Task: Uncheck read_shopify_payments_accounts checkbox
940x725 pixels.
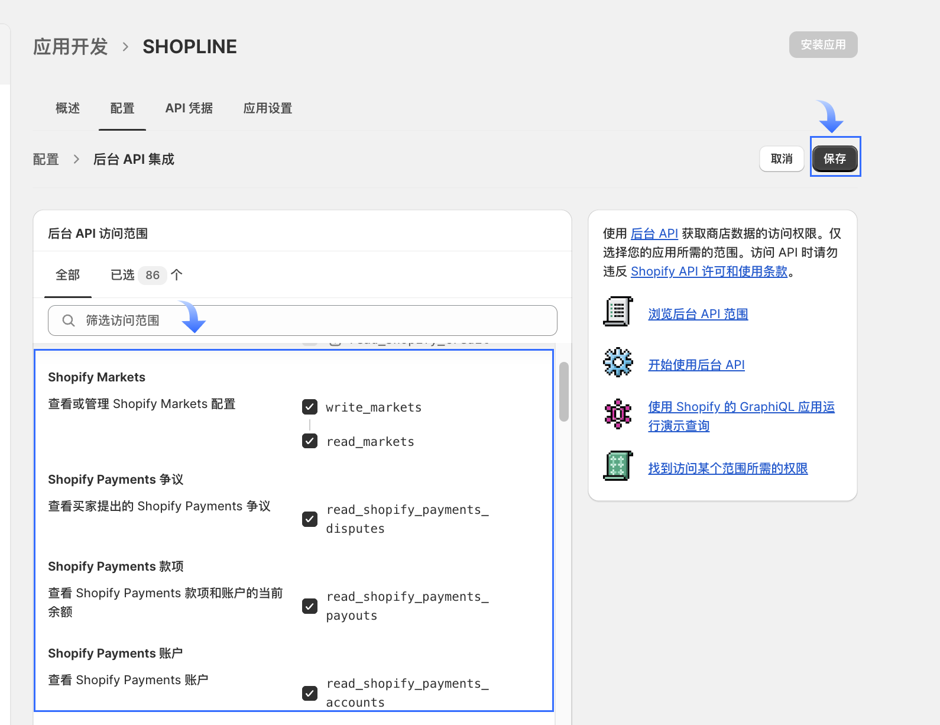Action: coord(310,692)
